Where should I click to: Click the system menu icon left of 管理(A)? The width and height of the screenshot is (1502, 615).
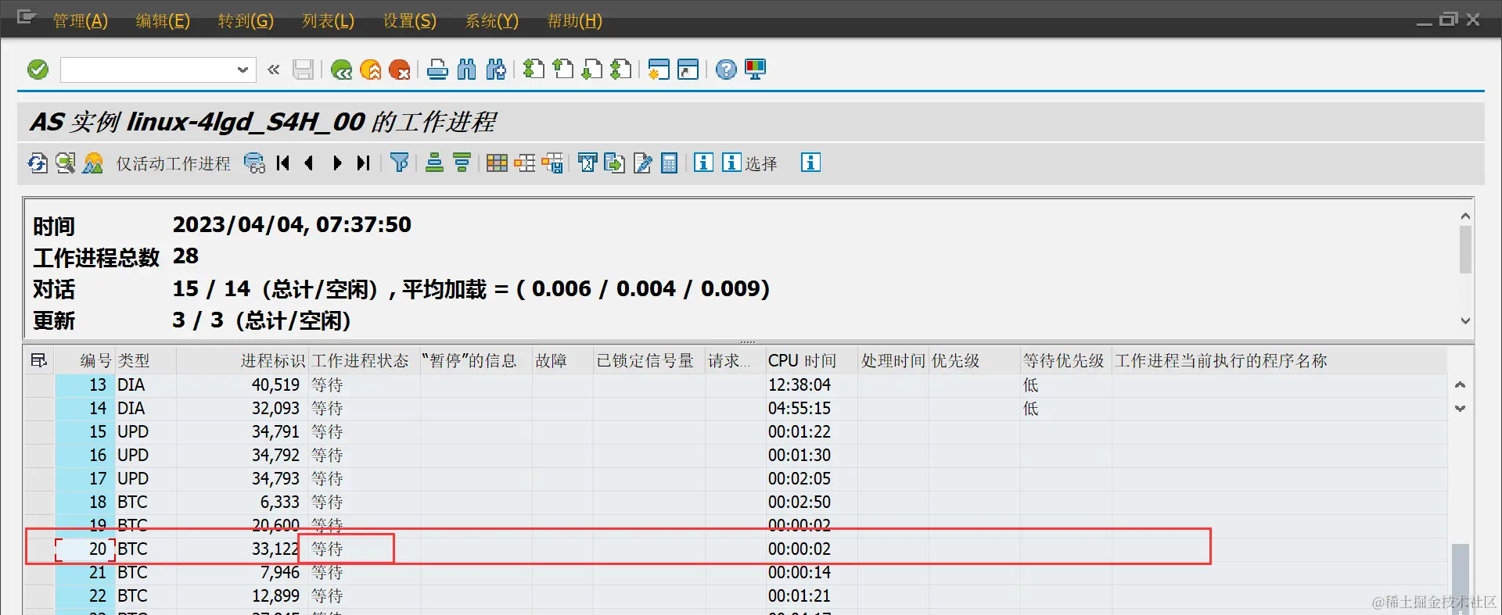tap(27, 17)
